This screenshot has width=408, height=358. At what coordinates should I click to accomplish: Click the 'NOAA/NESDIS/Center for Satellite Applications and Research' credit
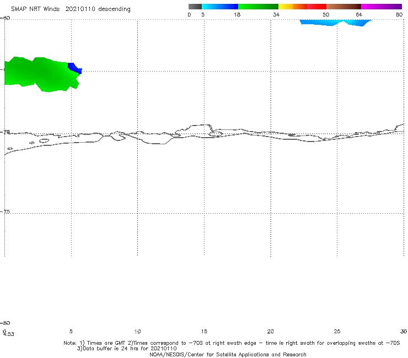[228, 355]
